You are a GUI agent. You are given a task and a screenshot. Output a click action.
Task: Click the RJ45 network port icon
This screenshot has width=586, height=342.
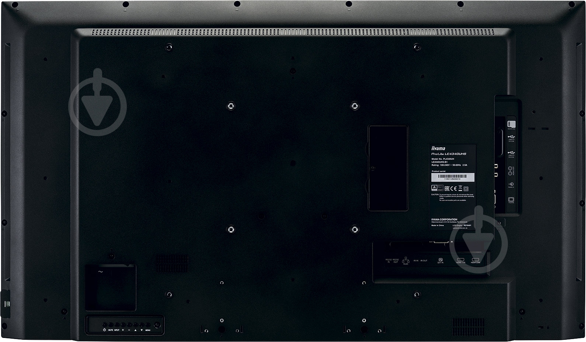tap(406, 260)
